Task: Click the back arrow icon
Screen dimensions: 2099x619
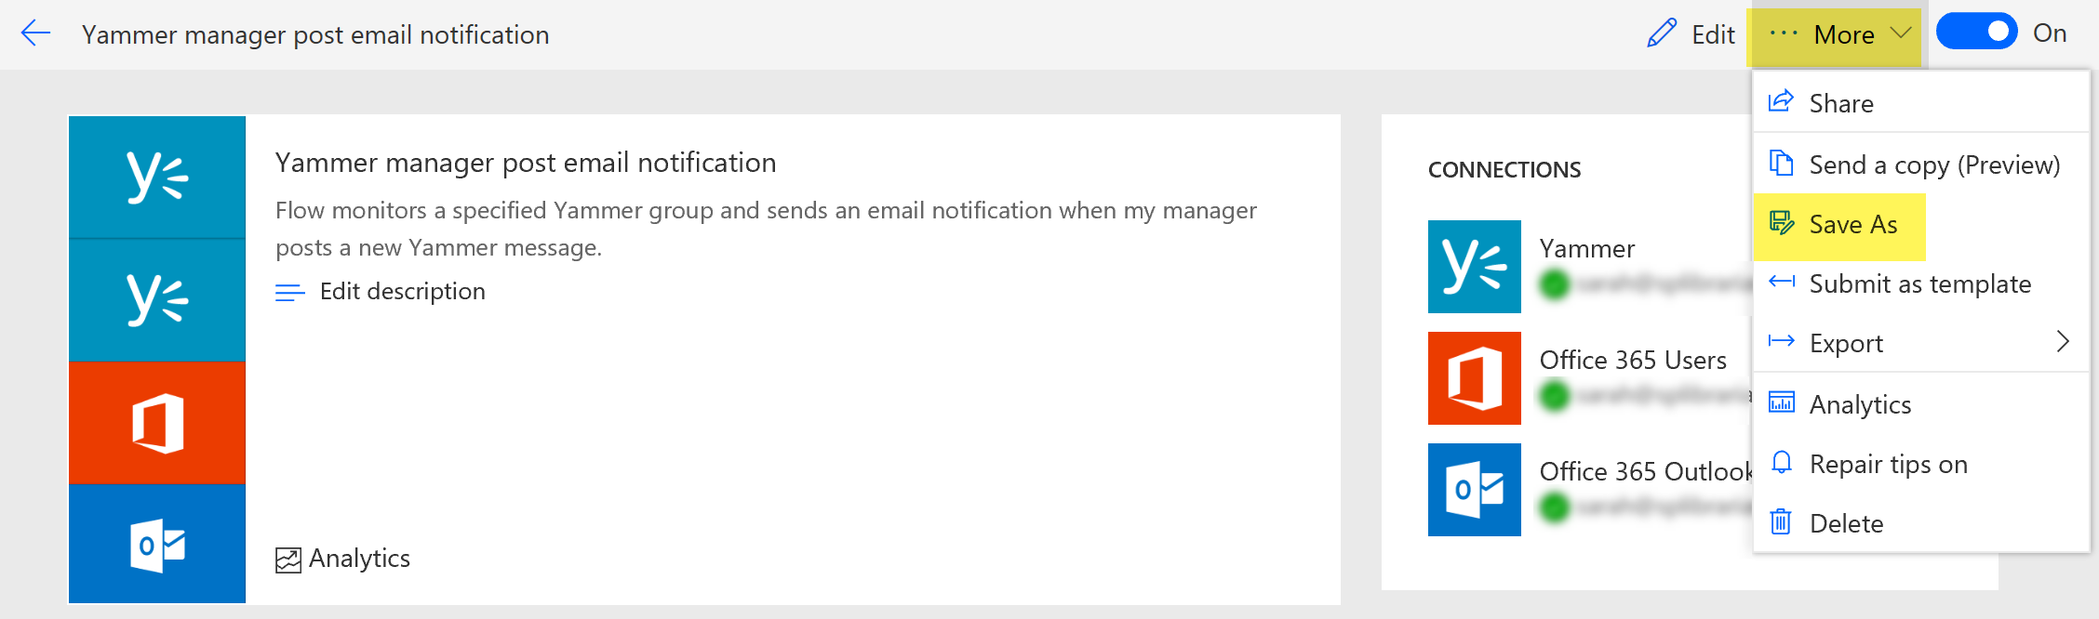Action: 35,33
